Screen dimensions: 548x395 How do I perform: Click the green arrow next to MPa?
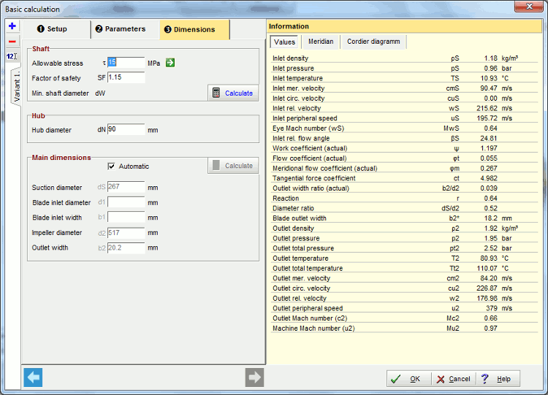click(170, 63)
